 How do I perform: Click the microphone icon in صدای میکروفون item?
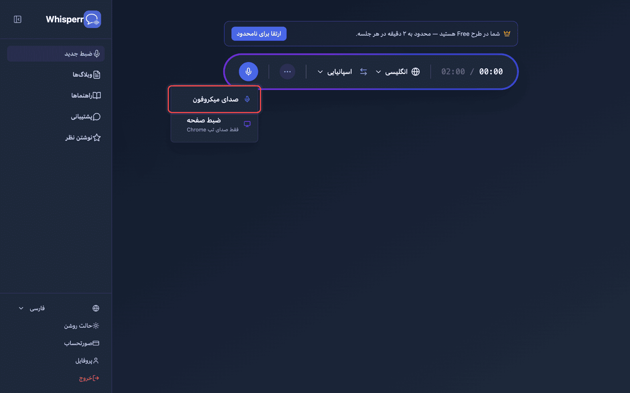pos(247,99)
